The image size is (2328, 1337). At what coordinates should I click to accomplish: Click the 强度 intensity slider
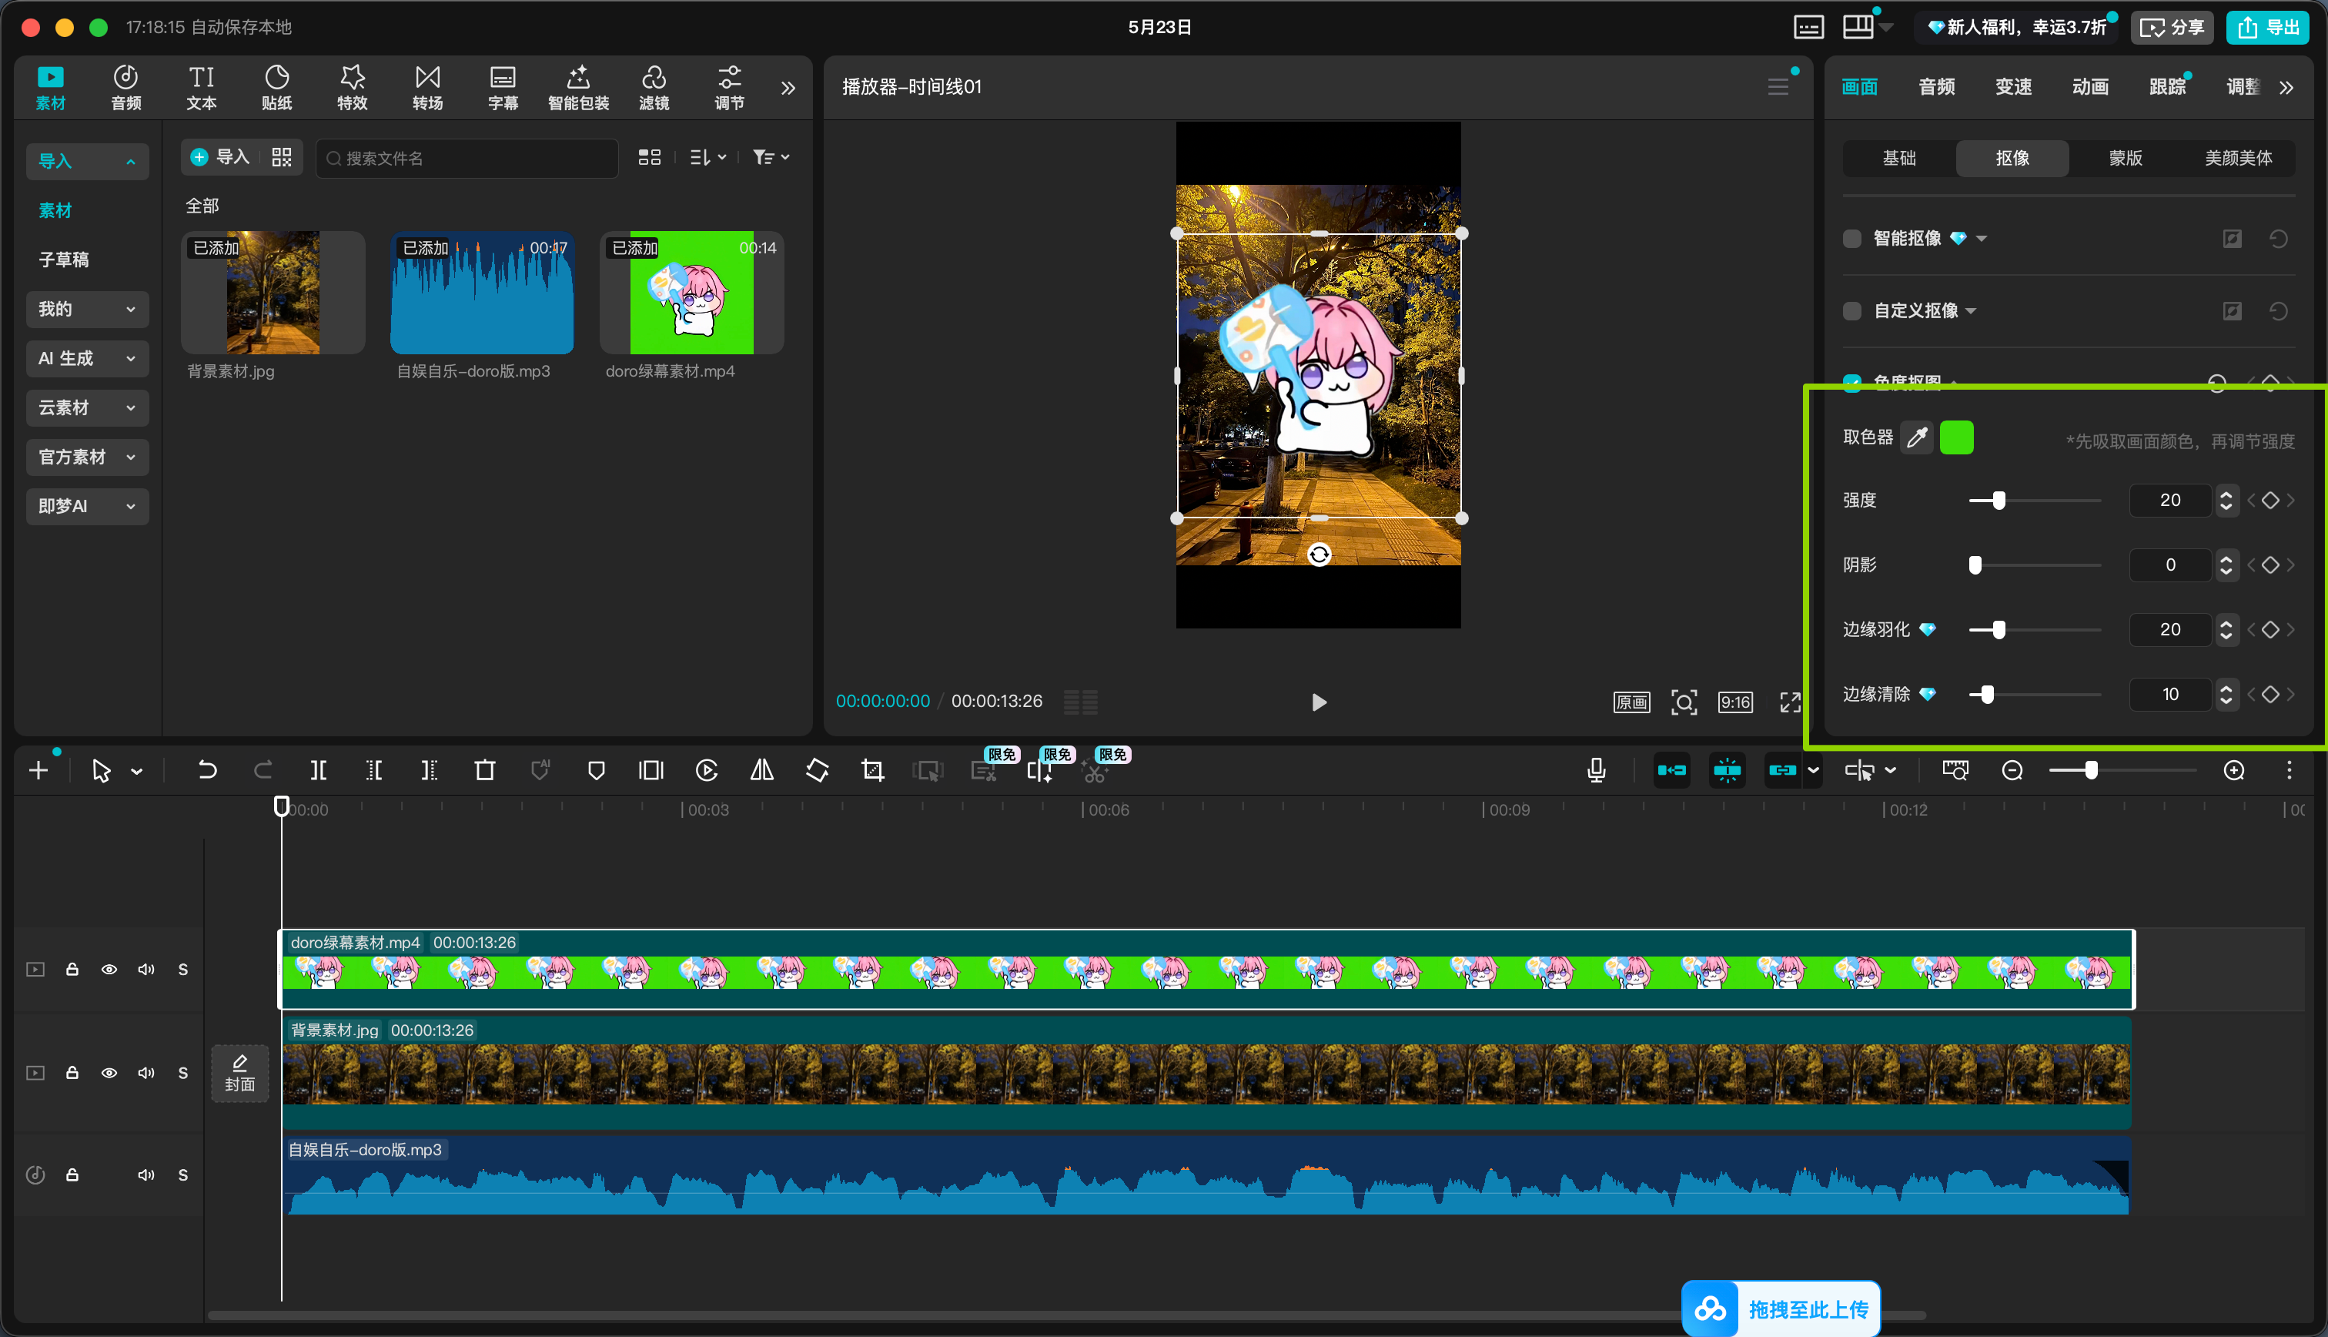tap(2035, 501)
